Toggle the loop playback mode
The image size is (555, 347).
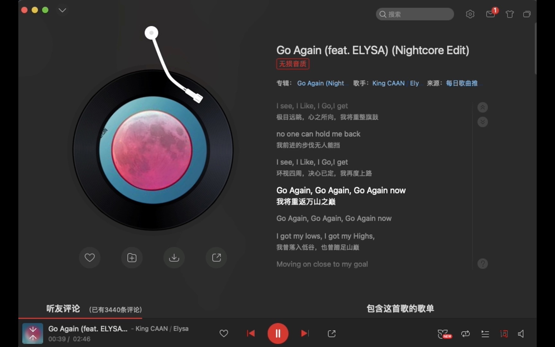click(x=465, y=334)
